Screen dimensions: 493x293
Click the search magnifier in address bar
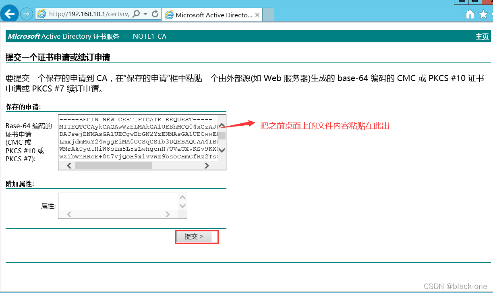(136, 14)
